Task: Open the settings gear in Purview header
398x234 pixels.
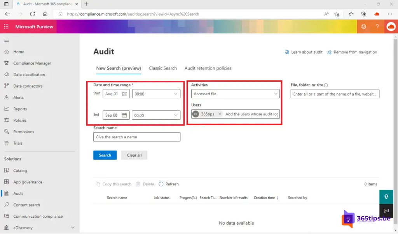Action: coord(363,27)
